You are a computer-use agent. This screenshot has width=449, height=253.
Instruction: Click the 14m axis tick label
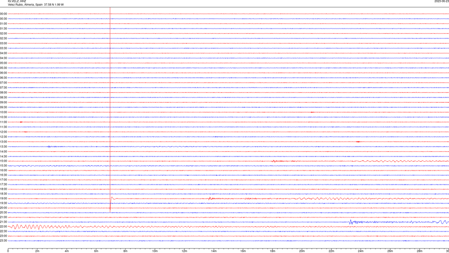(x=214, y=251)
